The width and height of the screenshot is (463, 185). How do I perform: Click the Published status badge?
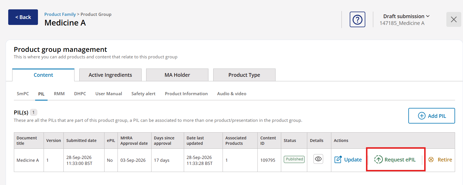294,159
